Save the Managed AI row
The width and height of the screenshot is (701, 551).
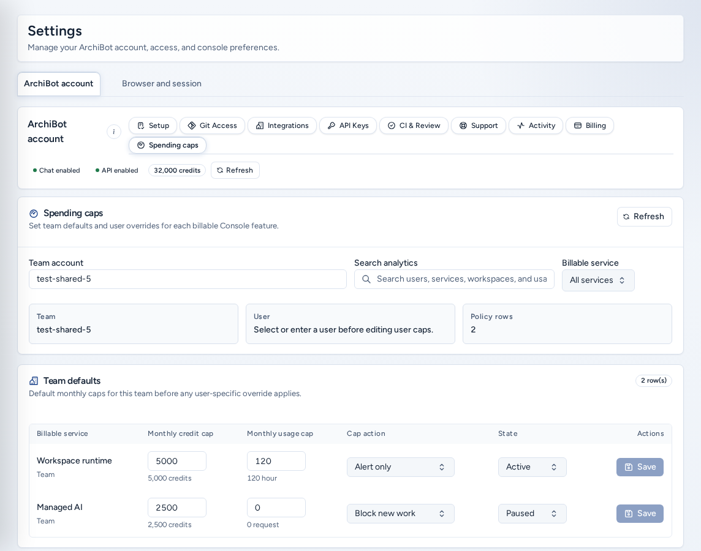pyautogui.click(x=640, y=514)
